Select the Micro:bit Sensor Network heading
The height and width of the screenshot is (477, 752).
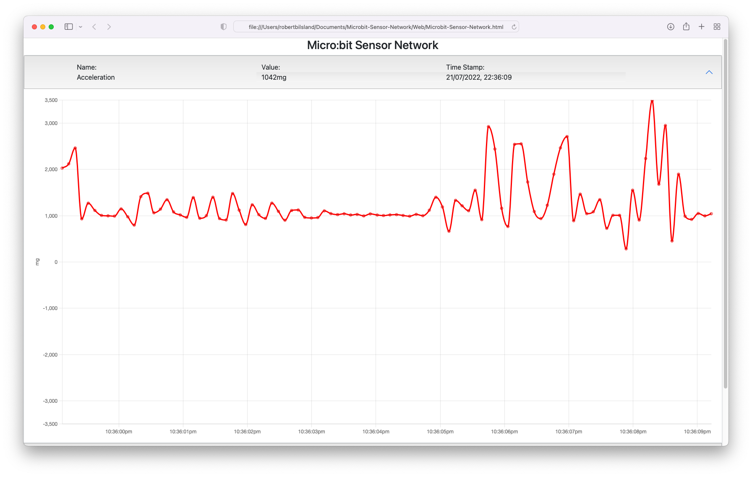[x=373, y=45]
